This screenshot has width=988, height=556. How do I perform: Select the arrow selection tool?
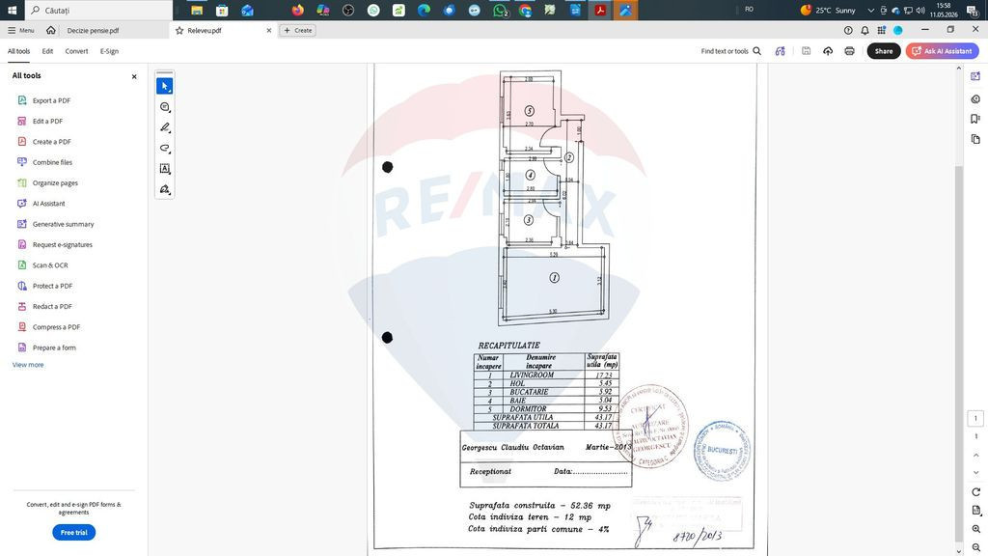click(164, 86)
